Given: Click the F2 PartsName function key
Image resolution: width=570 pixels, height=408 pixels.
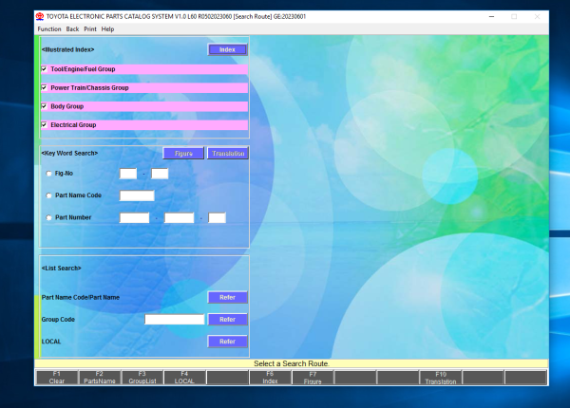Looking at the screenshot, I should 100,378.
